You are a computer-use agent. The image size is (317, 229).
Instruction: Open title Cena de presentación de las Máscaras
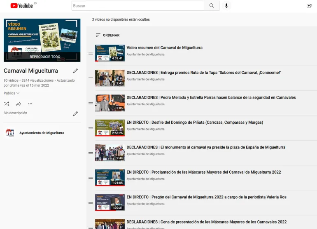point(207,222)
